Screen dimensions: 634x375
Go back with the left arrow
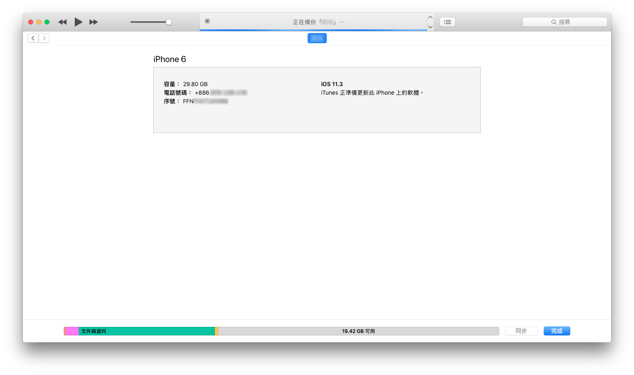[33, 38]
